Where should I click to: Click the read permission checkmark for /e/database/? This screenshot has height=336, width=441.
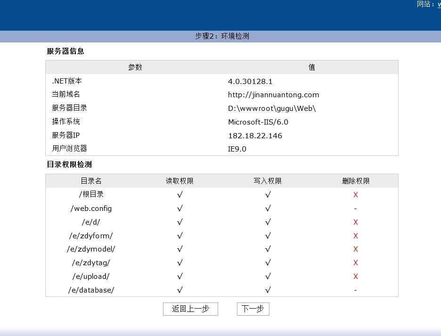point(180,290)
